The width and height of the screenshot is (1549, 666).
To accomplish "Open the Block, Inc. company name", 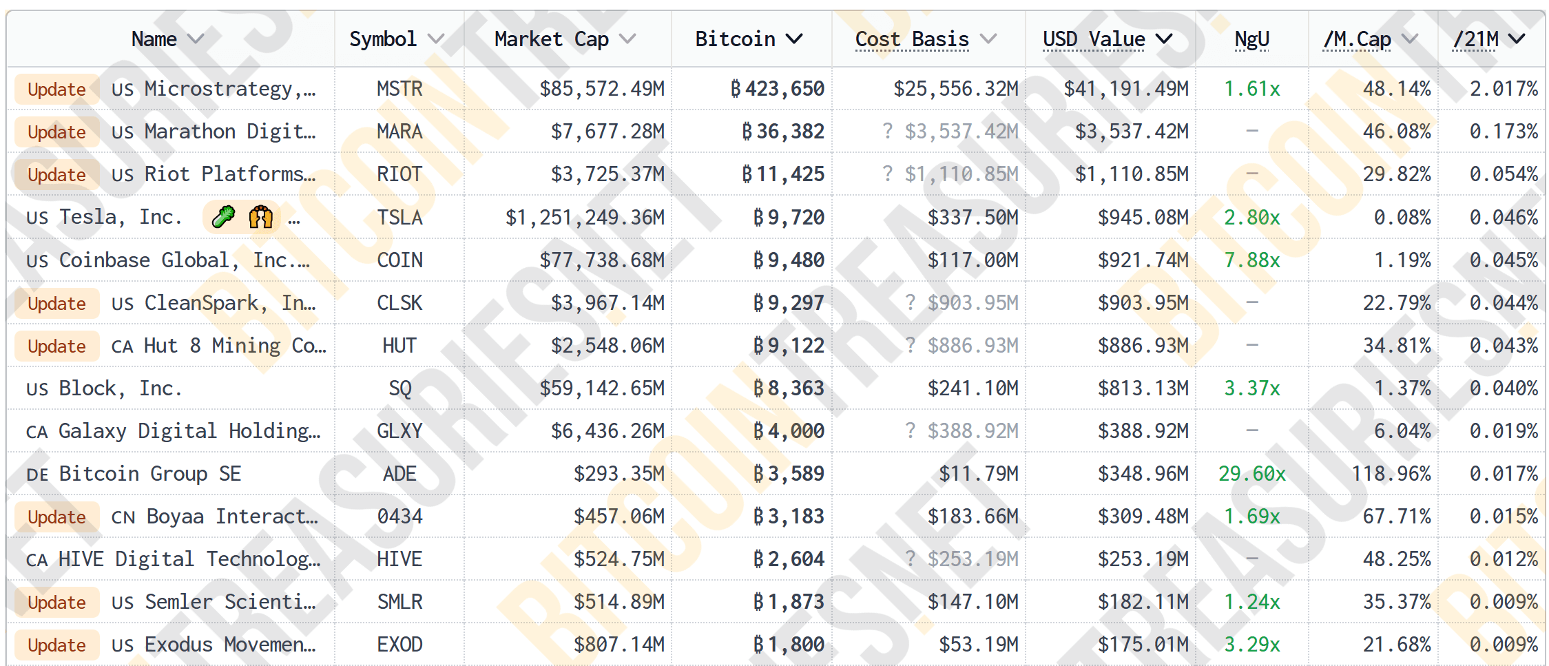I will (121, 388).
